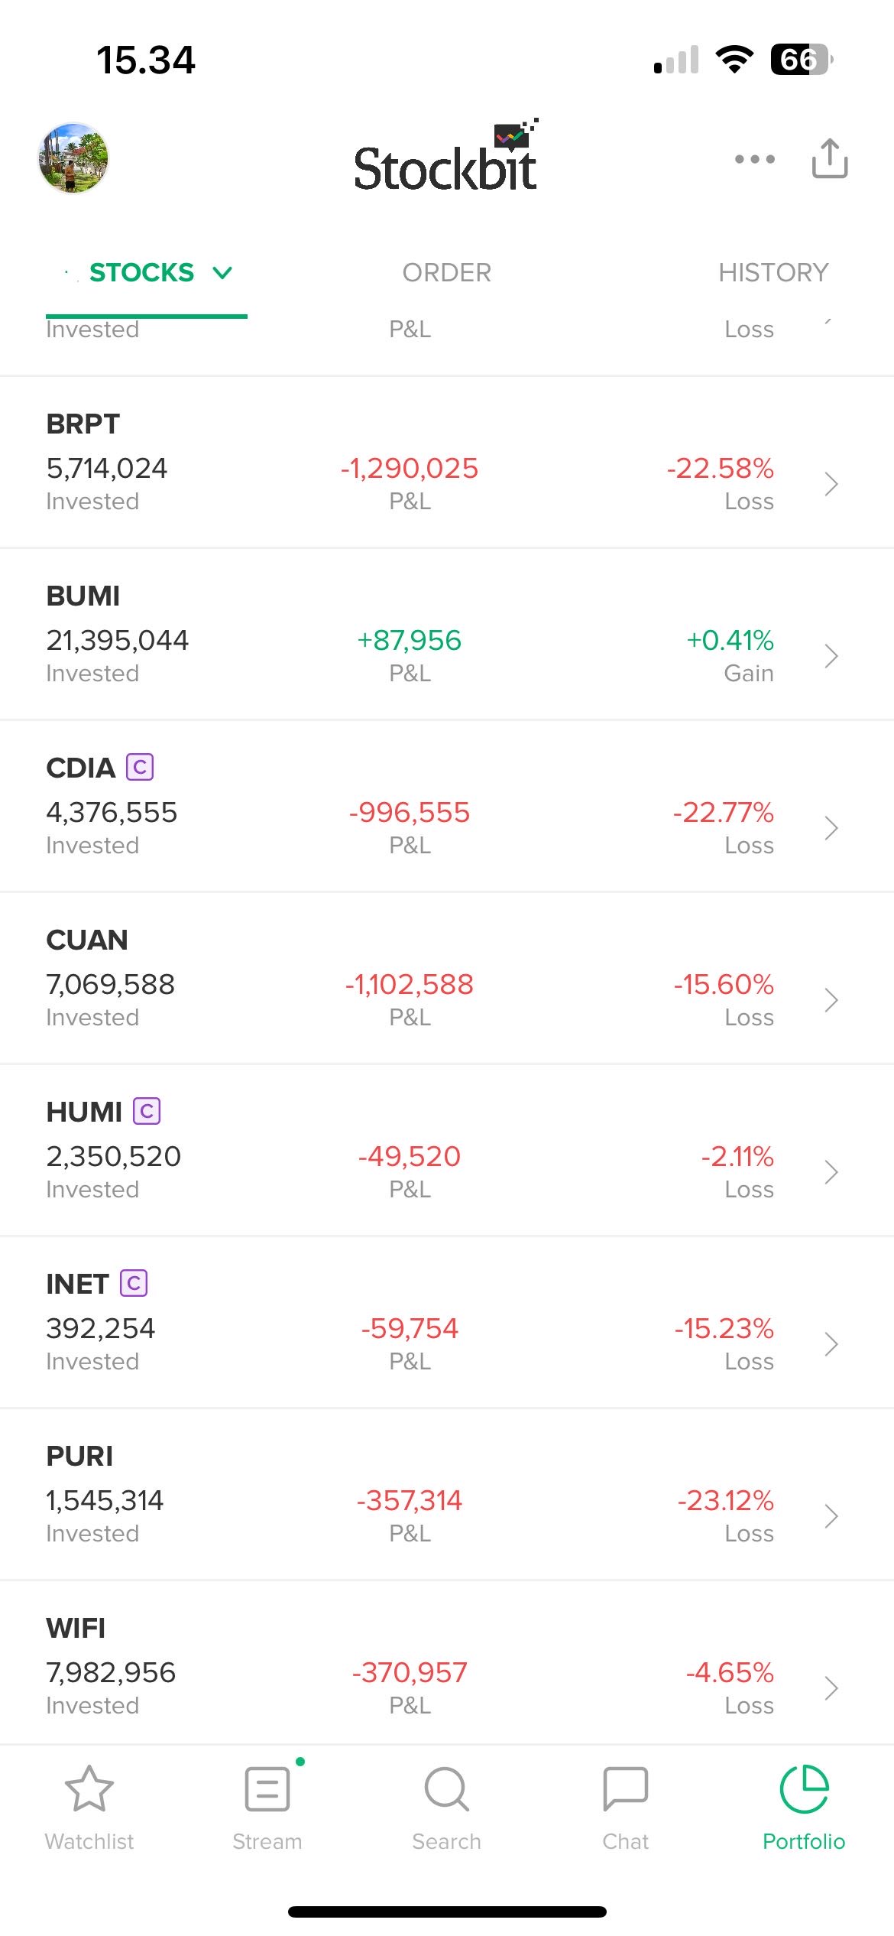Open WIFI details via its chevron
894x1936 pixels.
(x=831, y=1688)
